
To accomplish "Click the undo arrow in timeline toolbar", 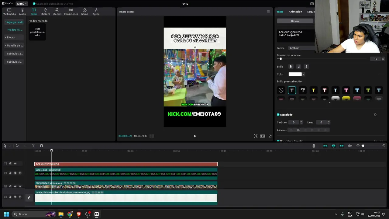I will click(x=17, y=146).
